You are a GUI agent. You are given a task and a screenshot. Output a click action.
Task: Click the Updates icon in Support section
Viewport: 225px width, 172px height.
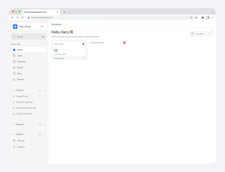pyautogui.click(x=14, y=147)
